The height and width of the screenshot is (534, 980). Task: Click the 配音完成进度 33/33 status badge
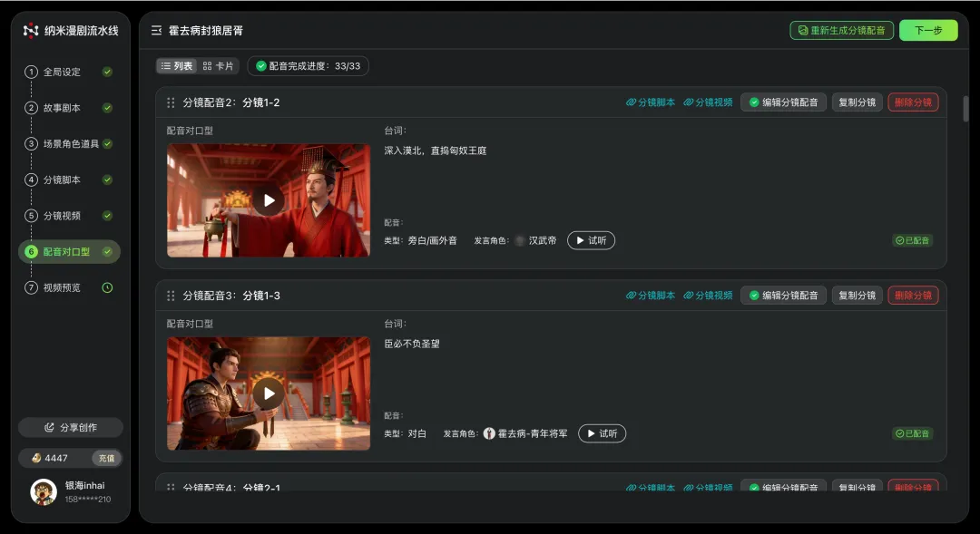(x=309, y=66)
